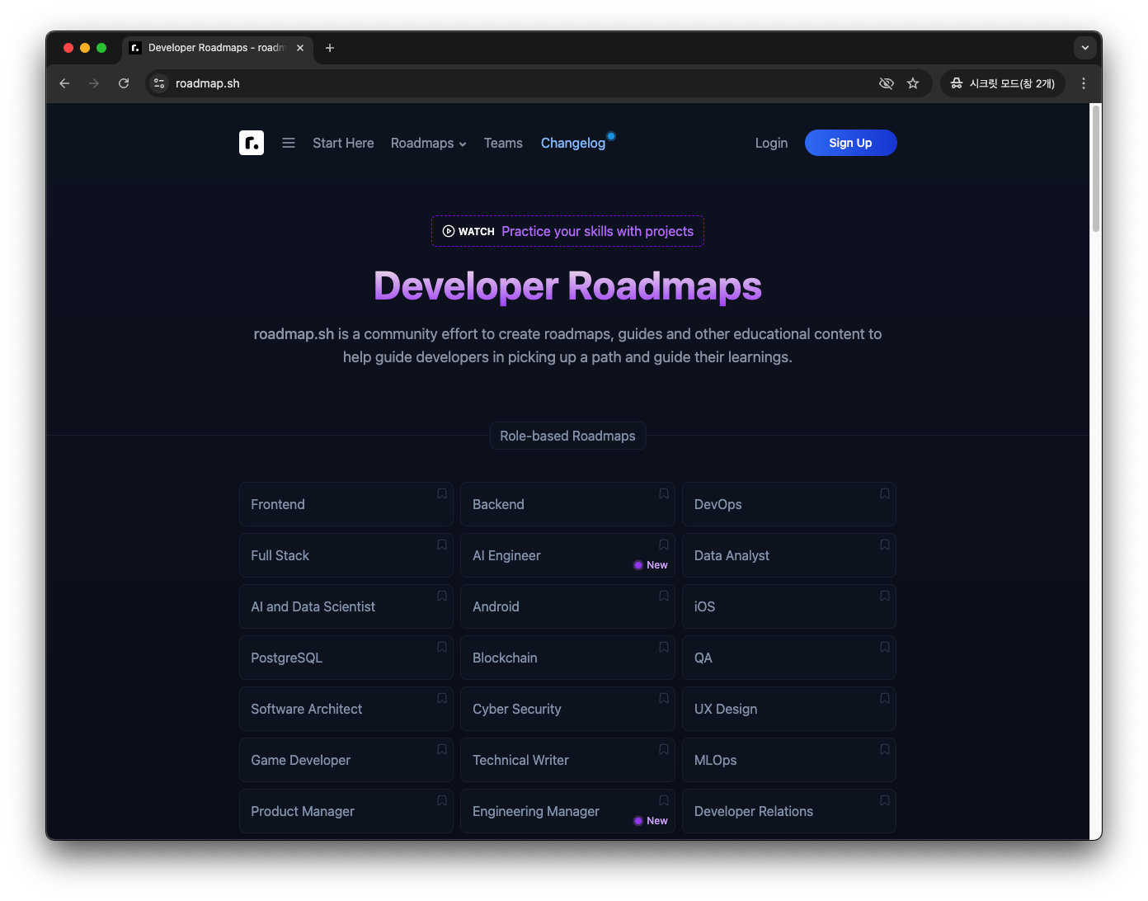Bookmark the Full Stack roadmap
This screenshot has height=901, width=1148.
[x=442, y=545]
